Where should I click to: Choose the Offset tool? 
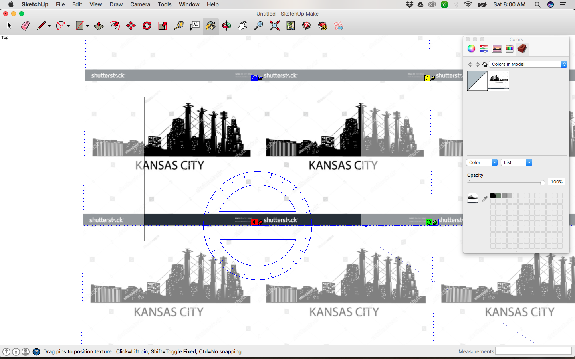115,26
